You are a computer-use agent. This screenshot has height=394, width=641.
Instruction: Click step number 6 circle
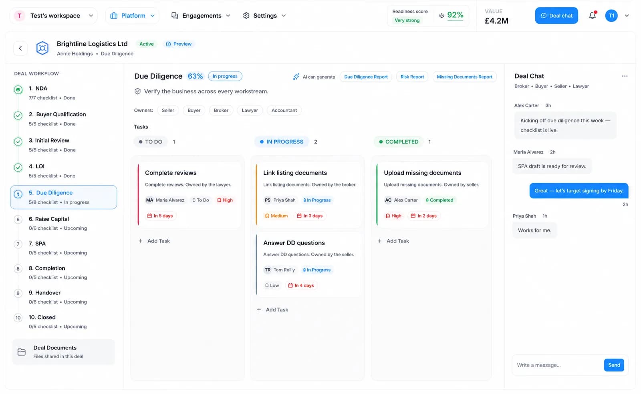(18, 220)
